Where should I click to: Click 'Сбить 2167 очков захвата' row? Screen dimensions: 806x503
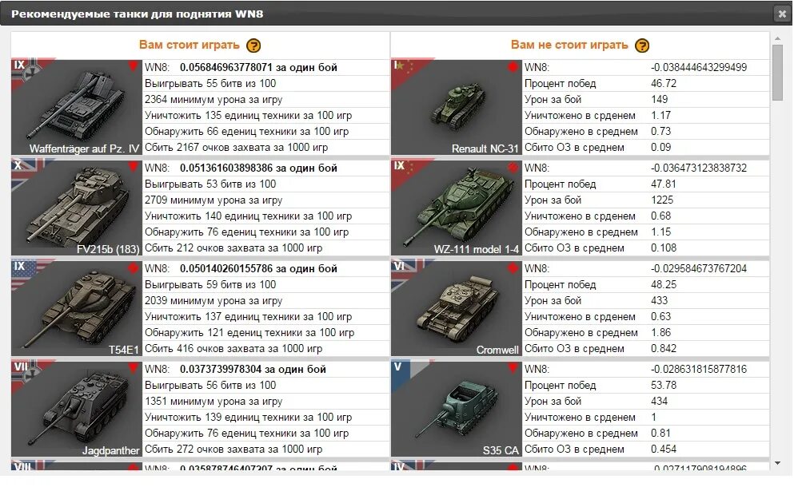coord(265,147)
